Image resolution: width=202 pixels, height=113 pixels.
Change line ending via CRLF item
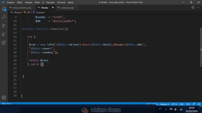(181, 104)
